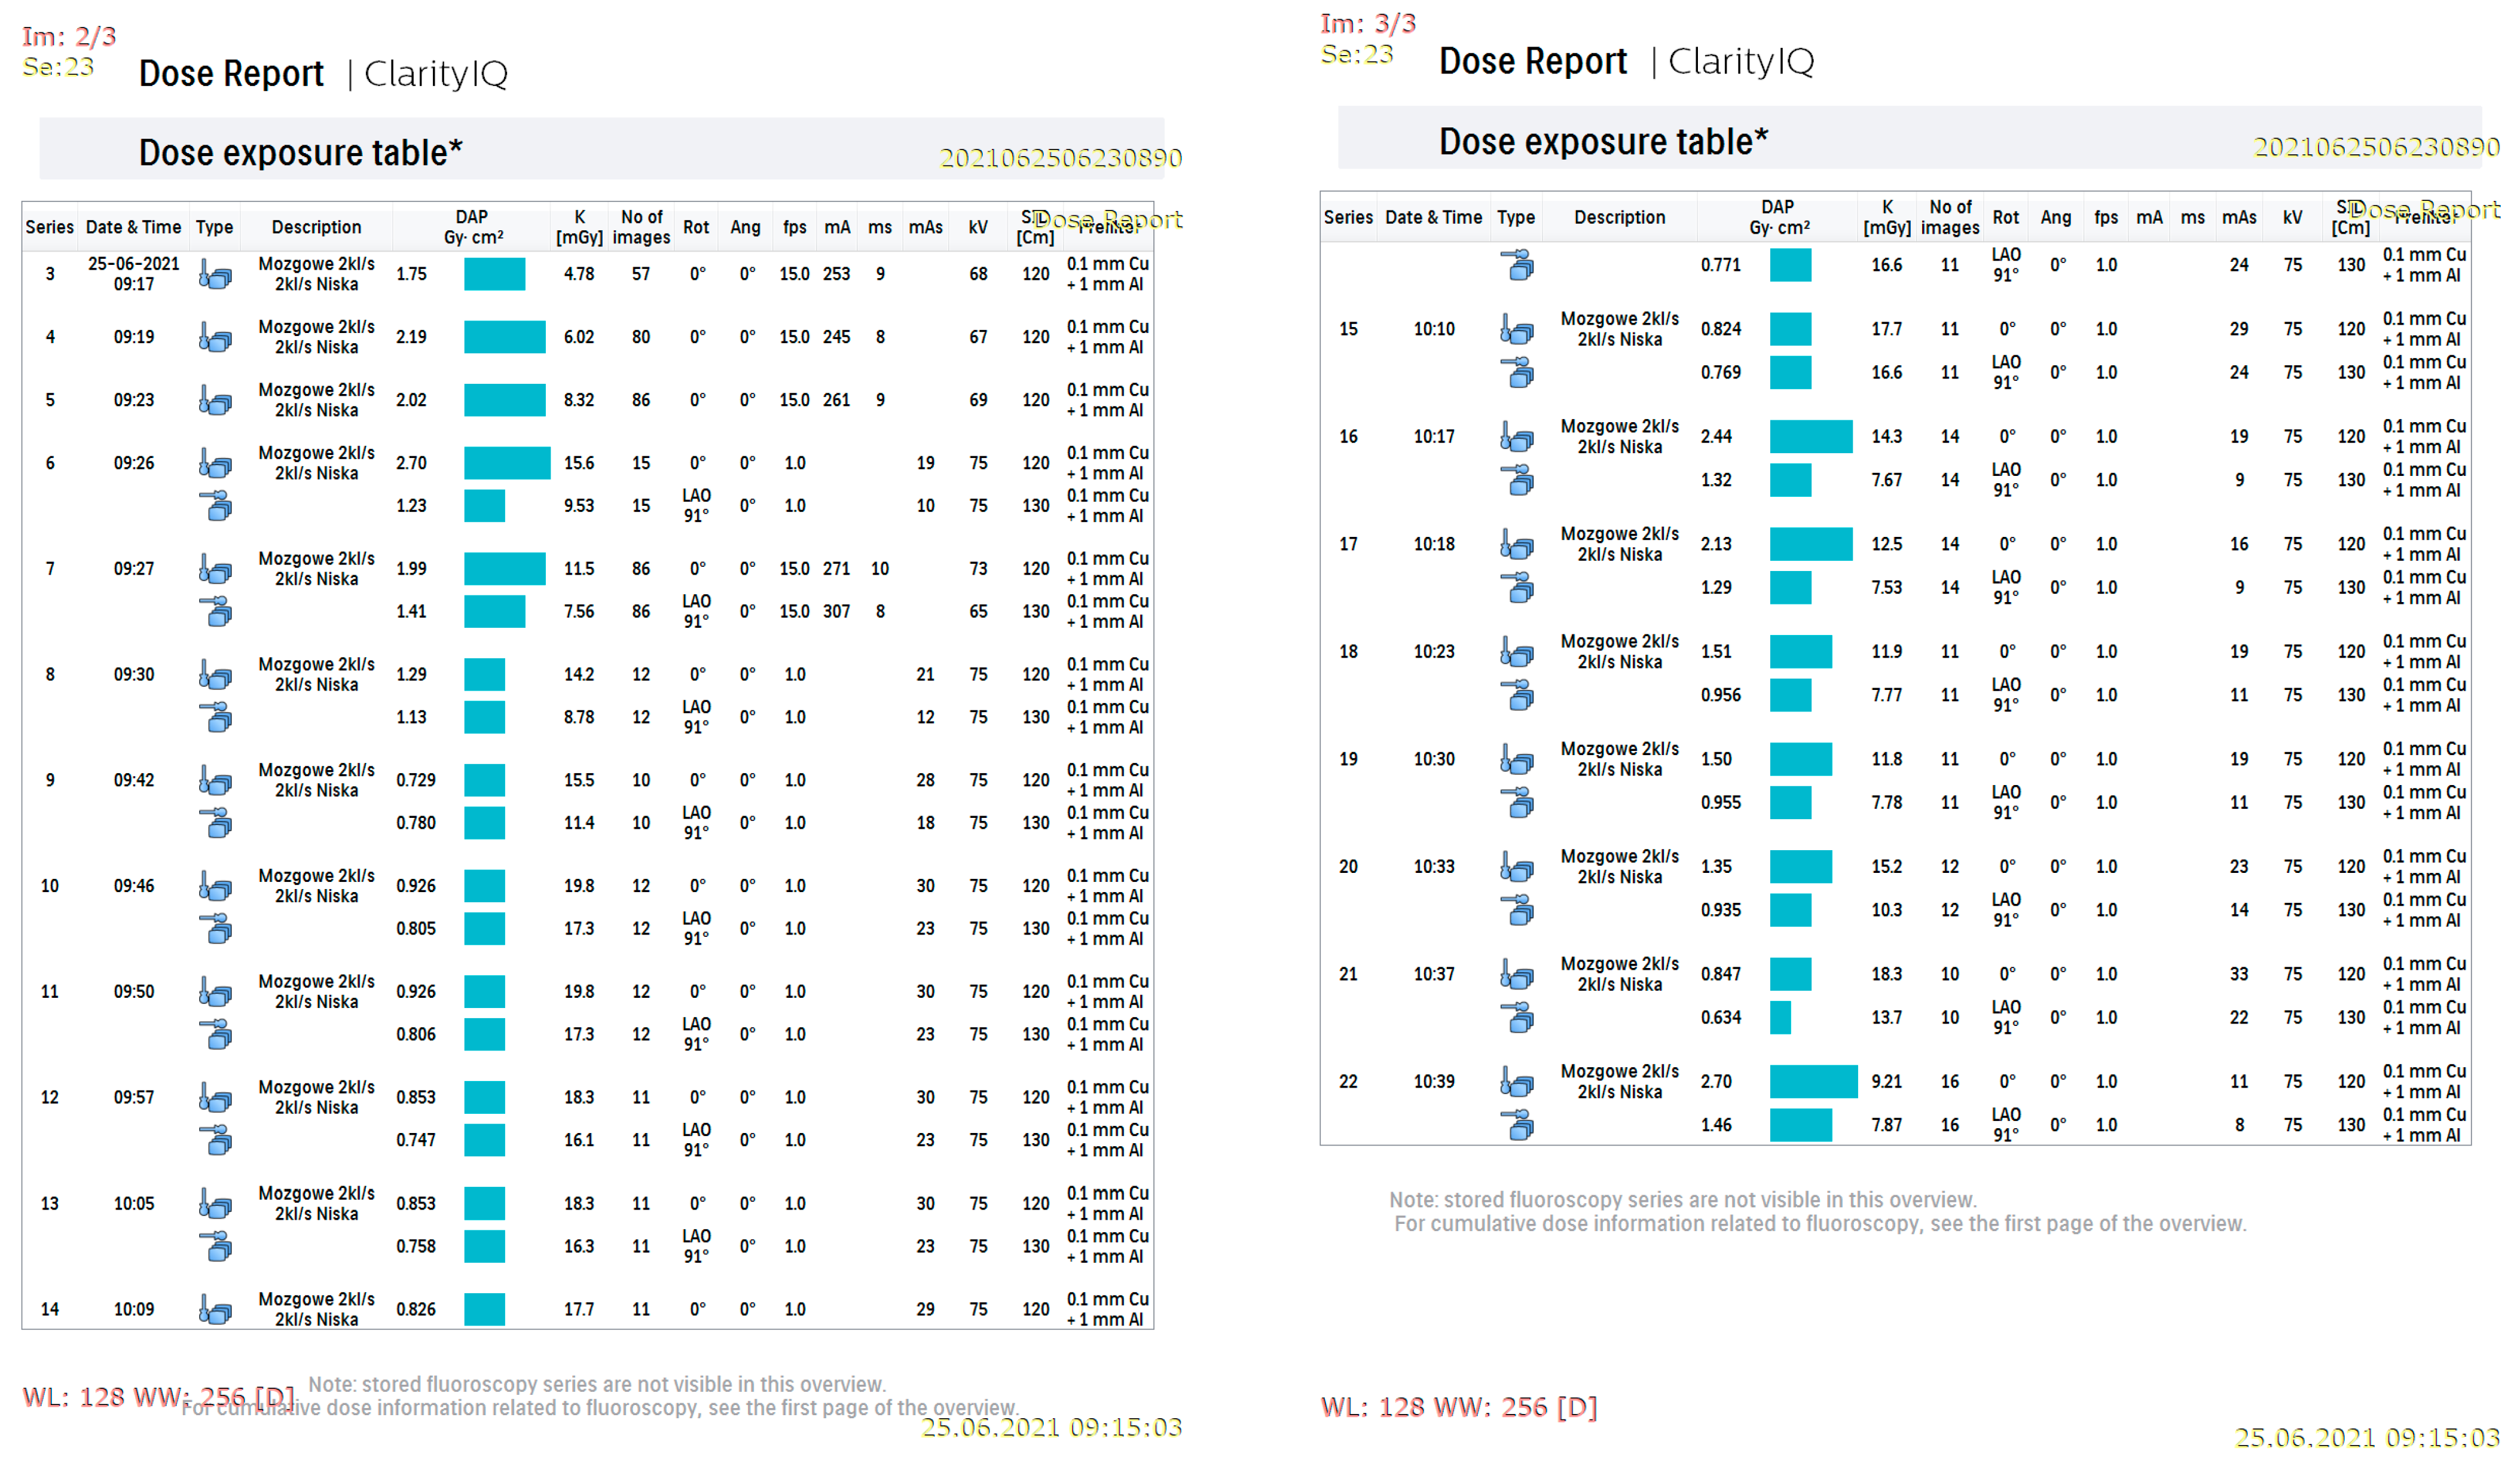Image resolution: width=2520 pixels, height=1469 pixels.
Task: Click series 12 frontal type icon at 09:57
Action: (215, 1098)
